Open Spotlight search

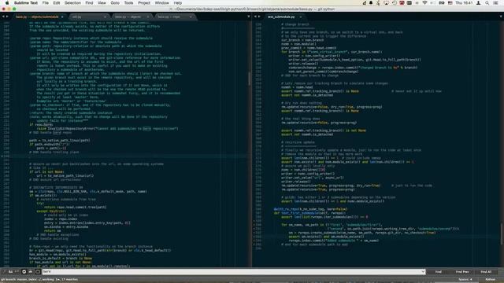(x=487, y=3)
